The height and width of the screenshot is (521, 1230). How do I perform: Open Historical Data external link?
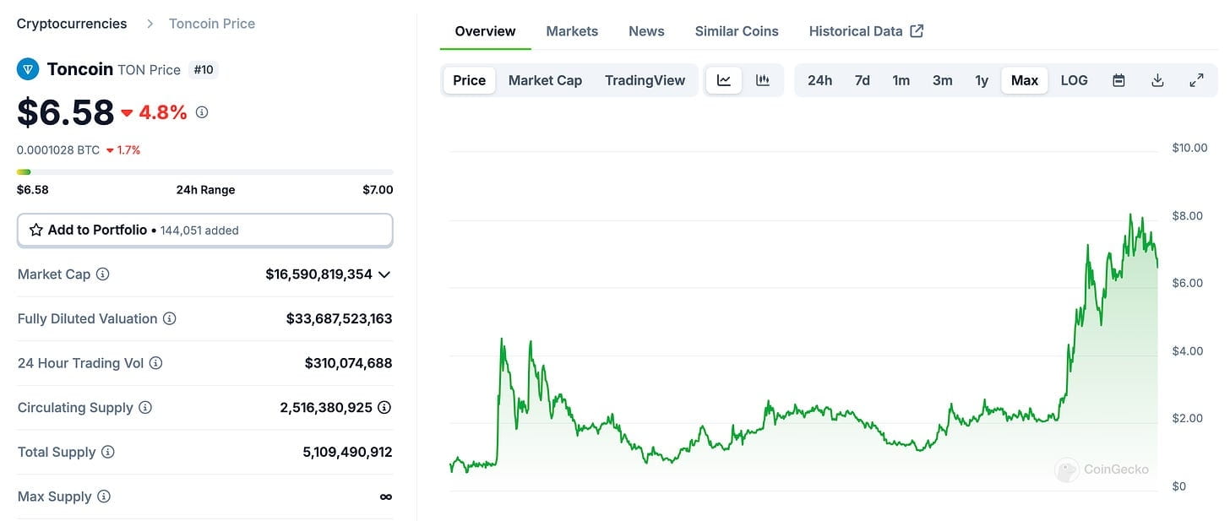(866, 31)
